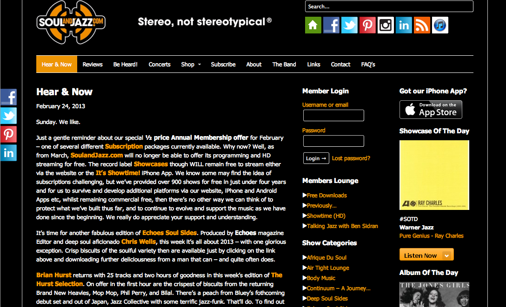Viewport: 506px width, 307px height.
Task: Open The Jones Girls album thumbnail
Action: point(434,294)
